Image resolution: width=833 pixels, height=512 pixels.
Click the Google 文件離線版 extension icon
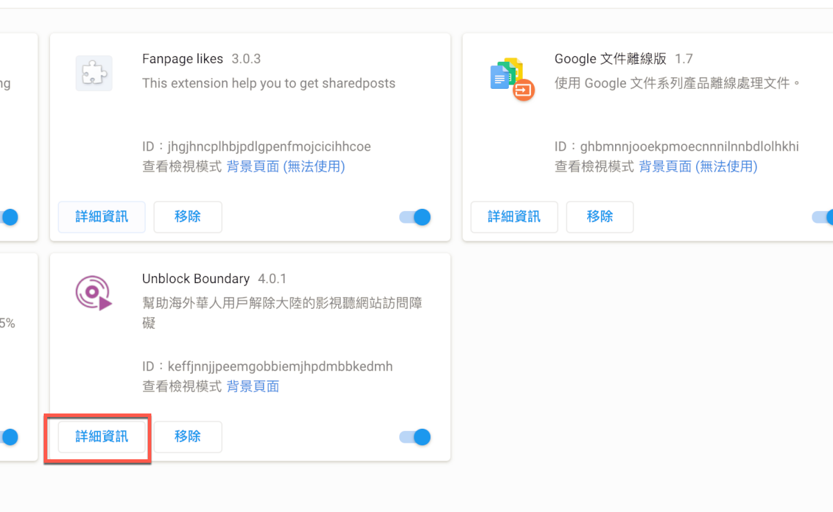(512, 78)
